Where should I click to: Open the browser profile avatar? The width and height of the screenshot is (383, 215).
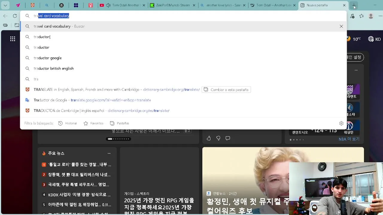point(371,16)
